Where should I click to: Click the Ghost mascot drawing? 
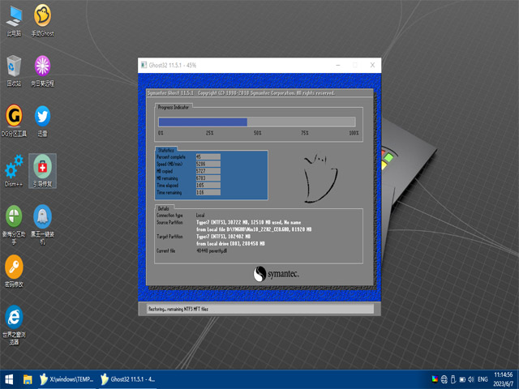pyautogui.click(x=320, y=178)
